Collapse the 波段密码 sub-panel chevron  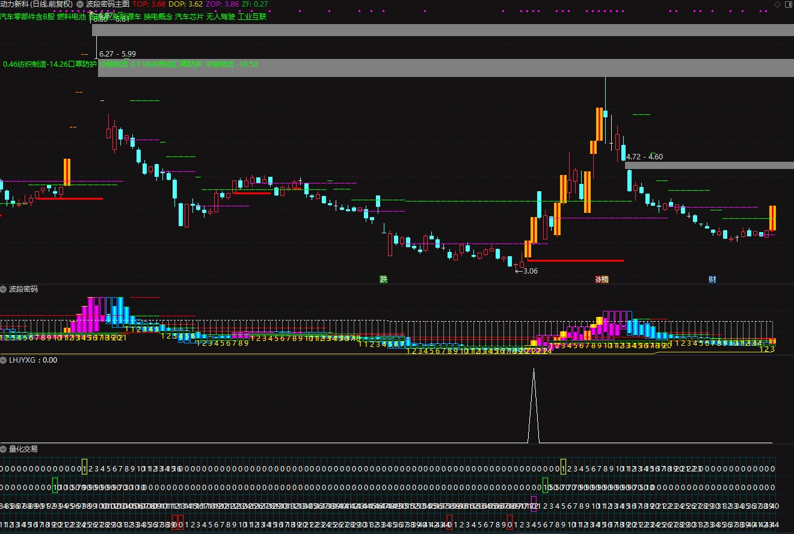click(4, 289)
